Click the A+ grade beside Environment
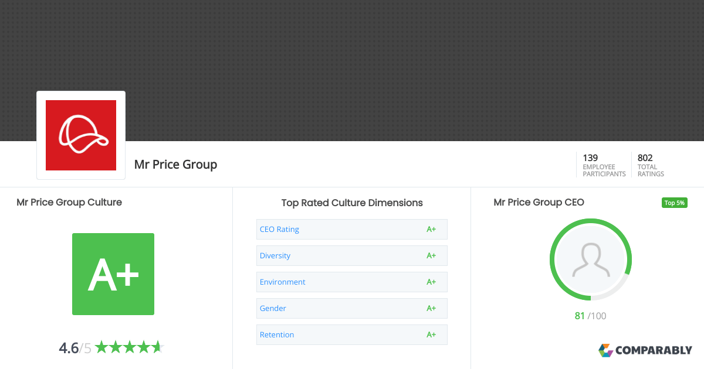The width and height of the screenshot is (704, 369). (x=431, y=282)
